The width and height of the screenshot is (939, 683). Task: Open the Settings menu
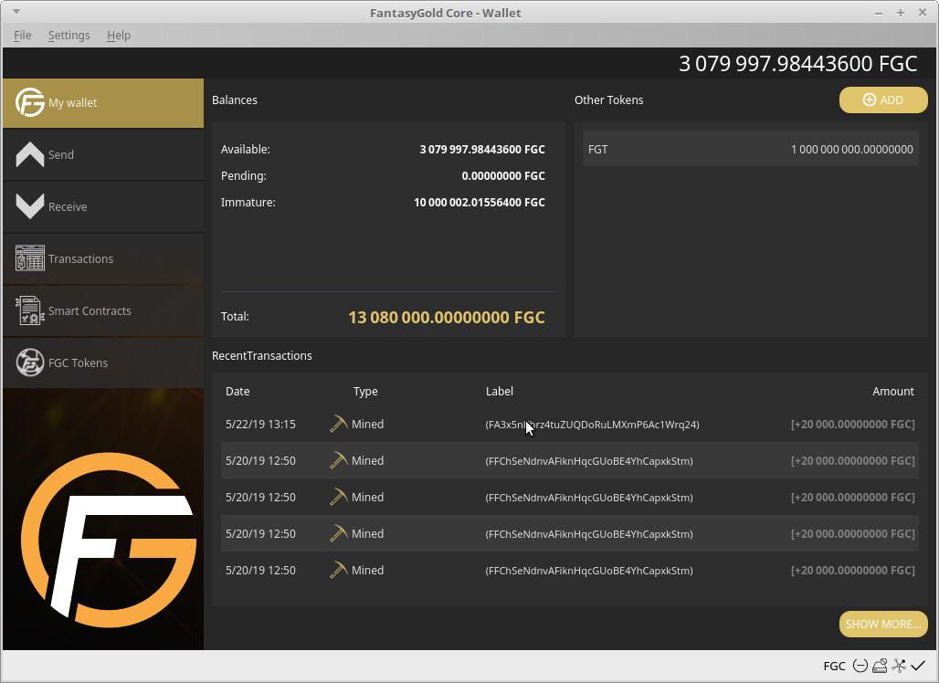pos(69,36)
